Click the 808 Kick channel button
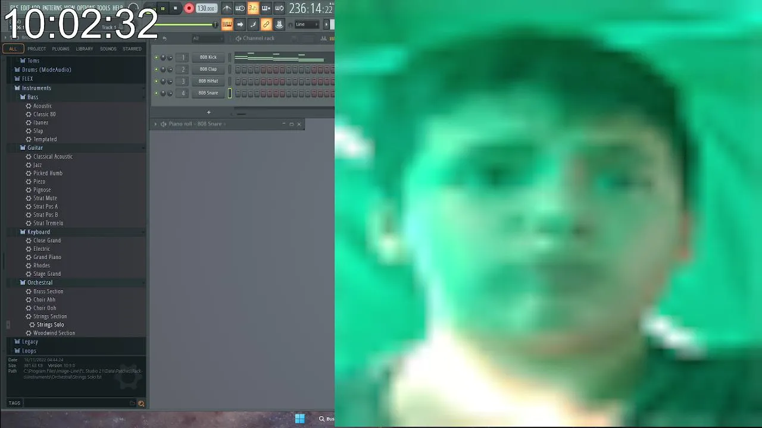This screenshot has height=428, width=762. [x=208, y=57]
